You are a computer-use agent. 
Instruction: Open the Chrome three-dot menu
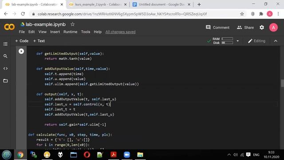point(278,14)
